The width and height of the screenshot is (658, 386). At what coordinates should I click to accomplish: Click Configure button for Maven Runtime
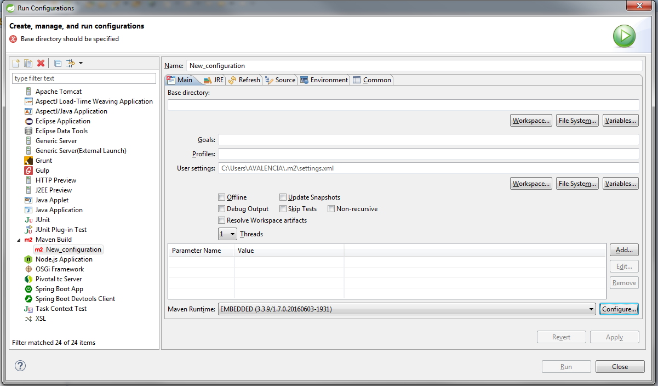(x=619, y=309)
